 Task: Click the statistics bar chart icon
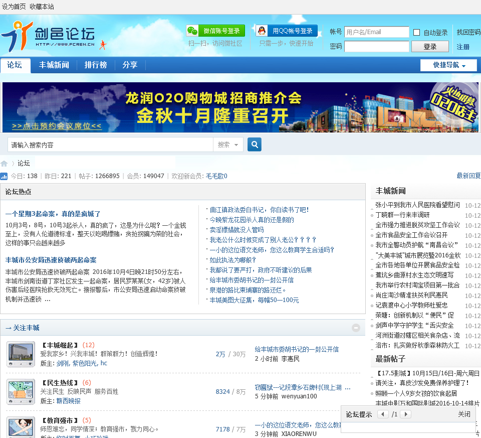tap(4, 176)
